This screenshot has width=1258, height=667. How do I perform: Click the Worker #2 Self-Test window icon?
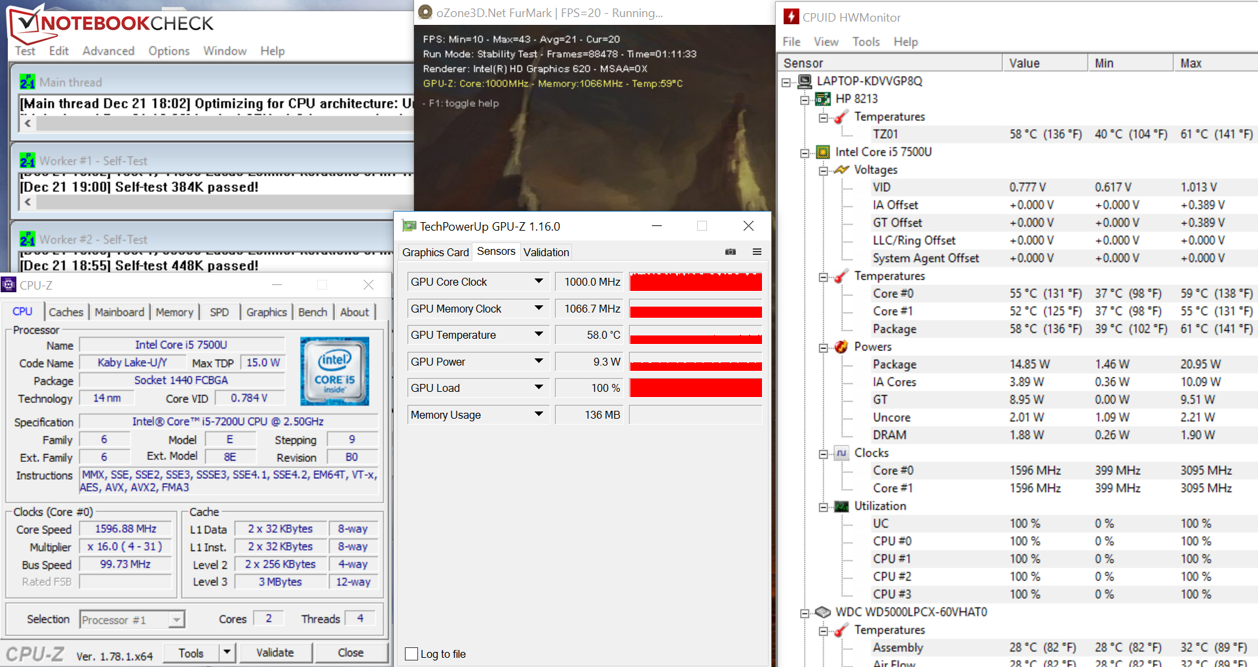coord(28,239)
